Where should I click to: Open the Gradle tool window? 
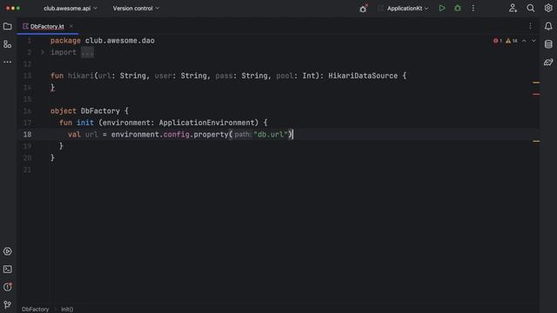point(548,62)
